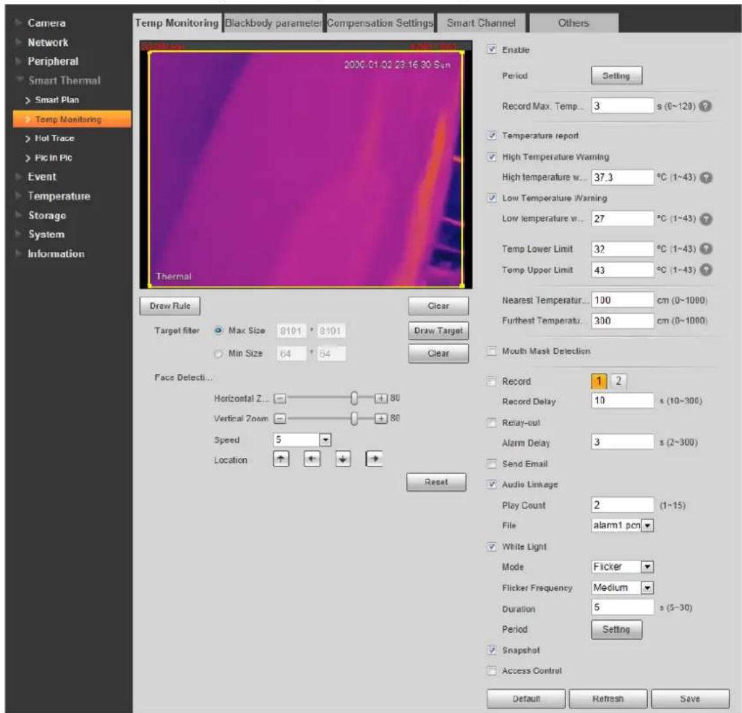Expand the Temperature menu
Screen dimensions: 742x713
click(x=58, y=196)
